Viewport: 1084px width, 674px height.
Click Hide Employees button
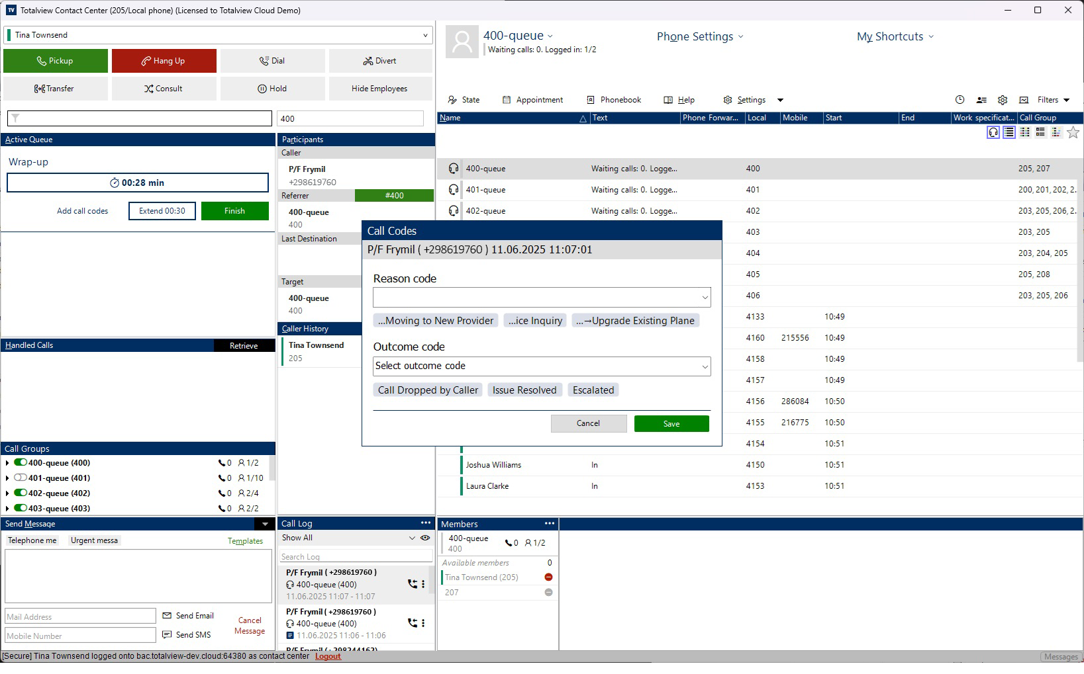pyautogui.click(x=381, y=89)
